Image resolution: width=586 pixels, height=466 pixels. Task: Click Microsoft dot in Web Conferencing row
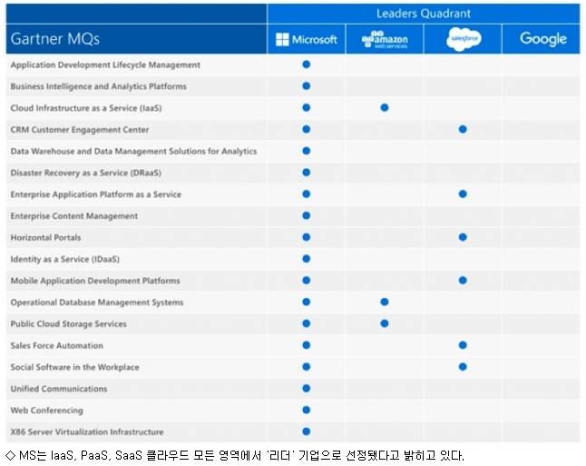point(307,411)
